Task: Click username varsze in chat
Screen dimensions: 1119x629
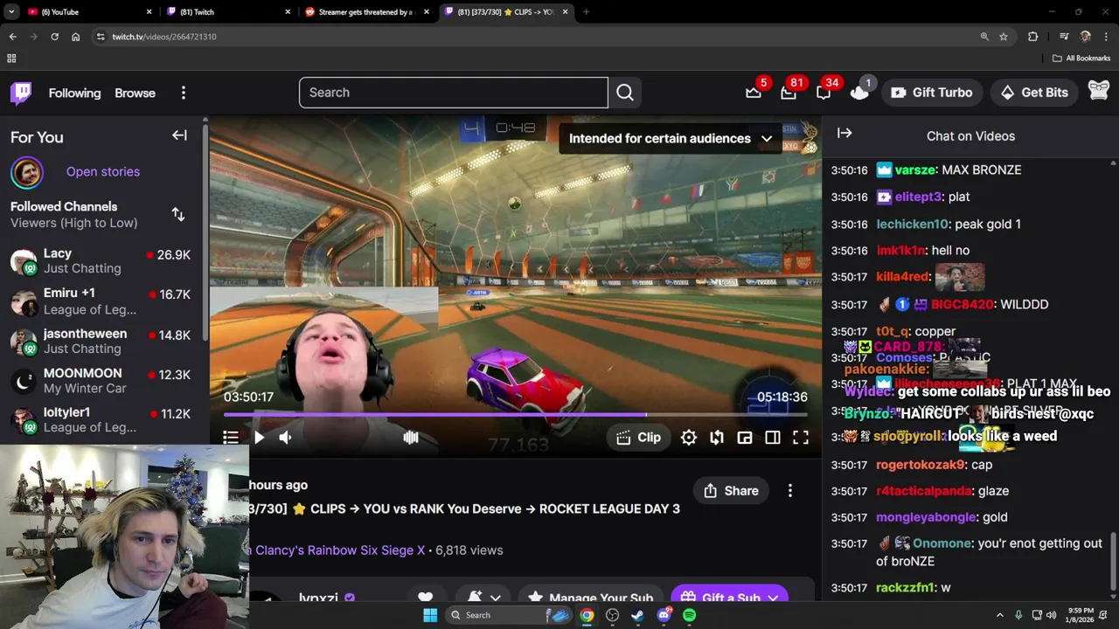Action: (915, 169)
